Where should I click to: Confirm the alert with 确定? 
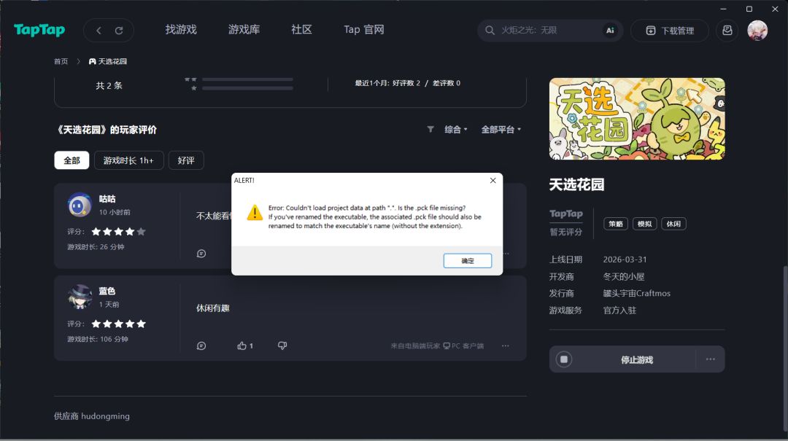[x=468, y=261]
